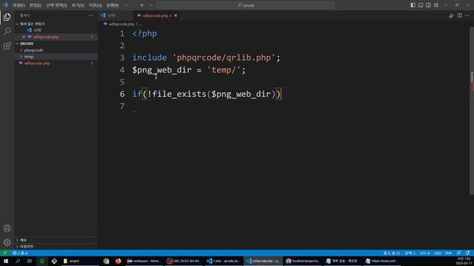
Task: Open the File menu
Action: click(19, 5)
